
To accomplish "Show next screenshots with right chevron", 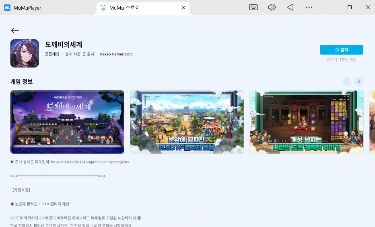I will pos(359,82).
